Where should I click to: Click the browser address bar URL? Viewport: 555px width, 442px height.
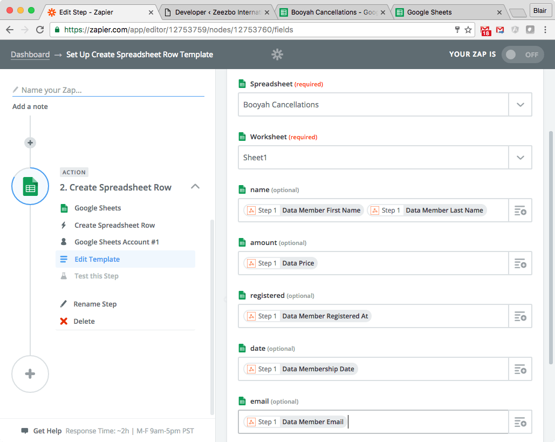click(x=179, y=30)
